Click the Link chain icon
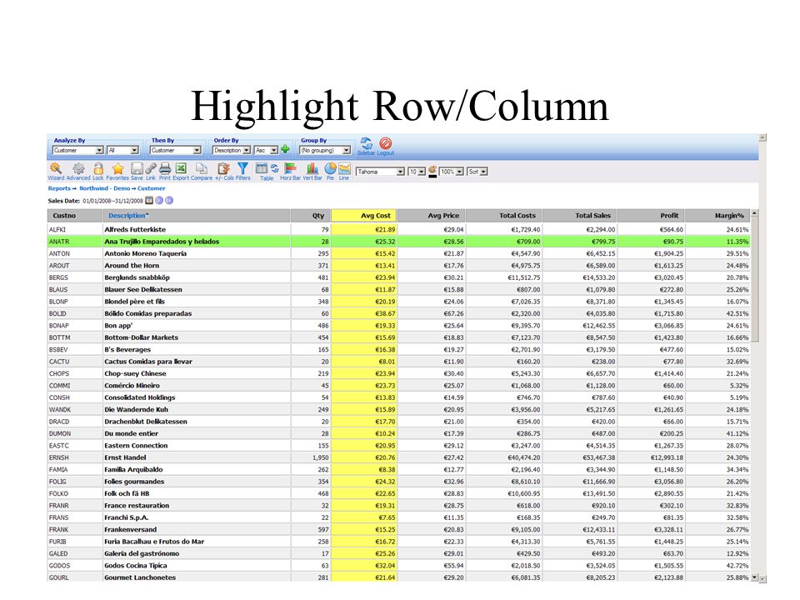The width and height of the screenshot is (800, 600). point(151,169)
